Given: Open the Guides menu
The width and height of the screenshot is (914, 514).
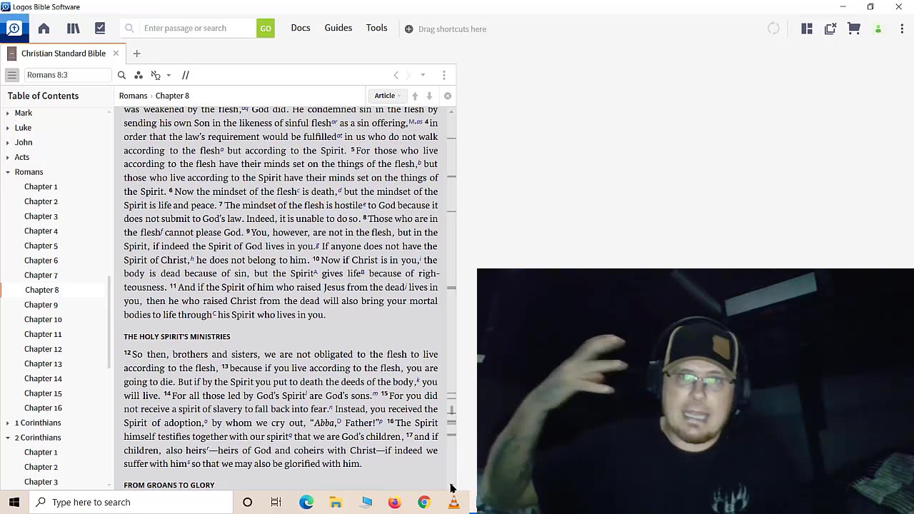Looking at the screenshot, I should tap(338, 28).
